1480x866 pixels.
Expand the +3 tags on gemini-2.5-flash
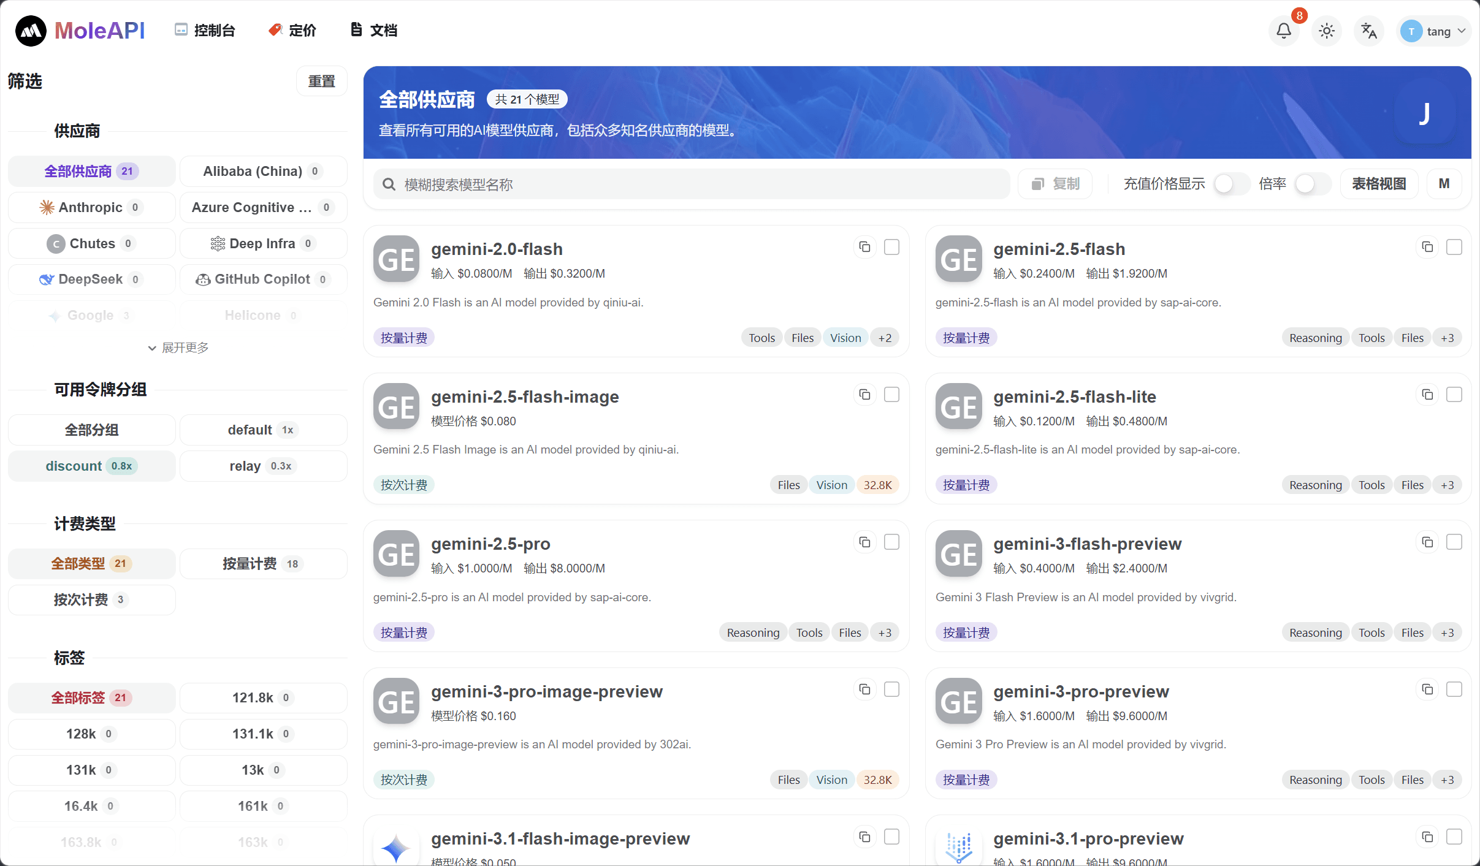[x=1448, y=337]
